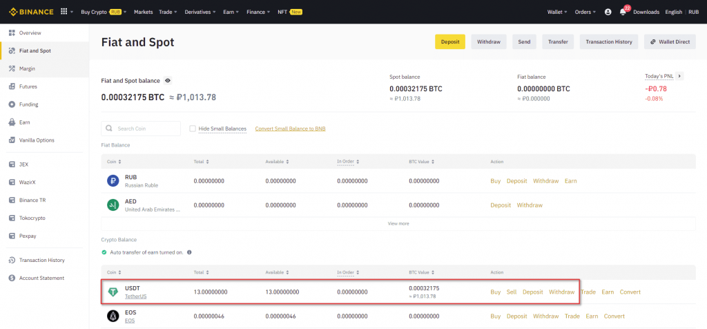This screenshot has height=329, width=707.
Task: Click Convert Small Balance to BNB link
Action: pos(291,129)
